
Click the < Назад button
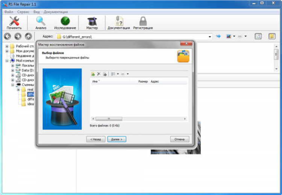96,139
